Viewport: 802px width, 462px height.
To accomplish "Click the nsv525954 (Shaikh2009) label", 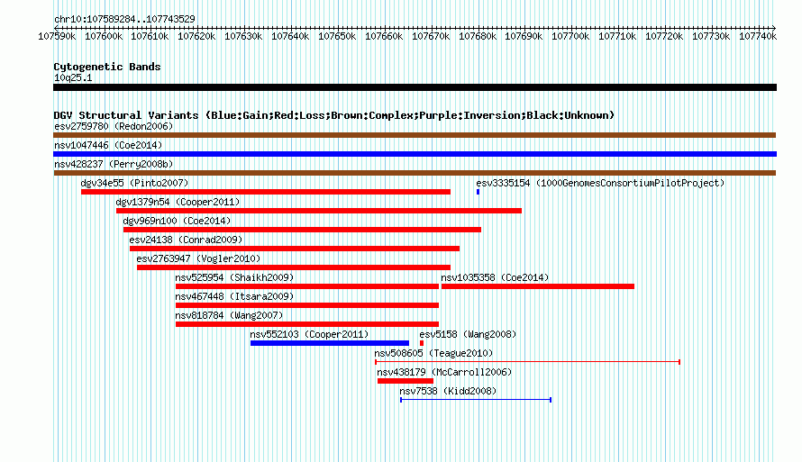I will pos(234,277).
